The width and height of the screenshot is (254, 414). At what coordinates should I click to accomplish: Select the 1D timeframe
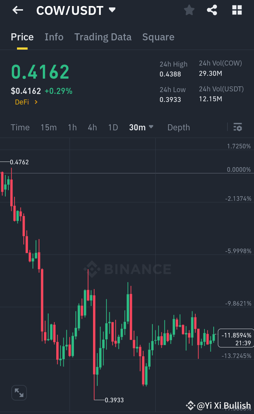[x=113, y=127]
